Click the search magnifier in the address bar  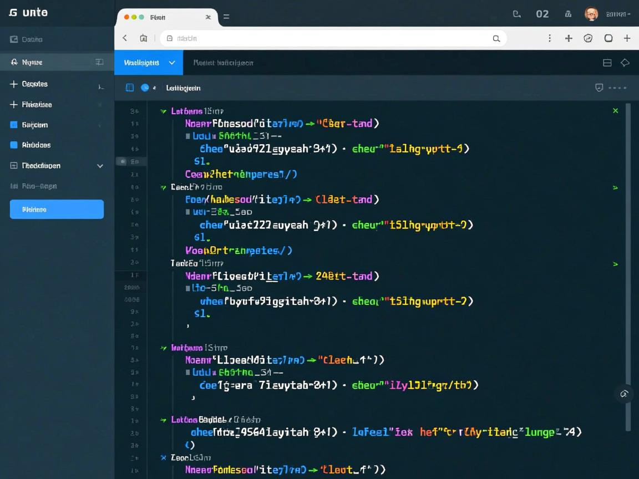point(496,38)
